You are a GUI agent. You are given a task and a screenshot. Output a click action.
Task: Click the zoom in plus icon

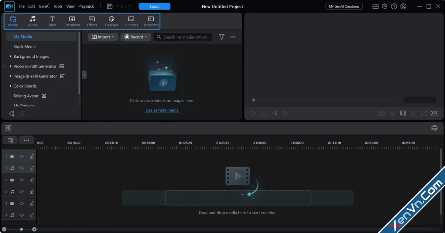point(34,229)
